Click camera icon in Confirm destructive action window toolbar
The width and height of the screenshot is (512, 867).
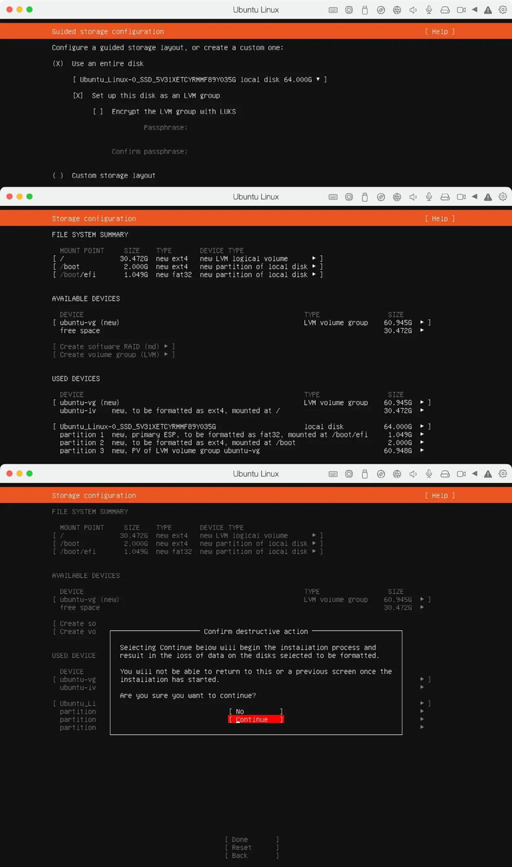pos(461,474)
